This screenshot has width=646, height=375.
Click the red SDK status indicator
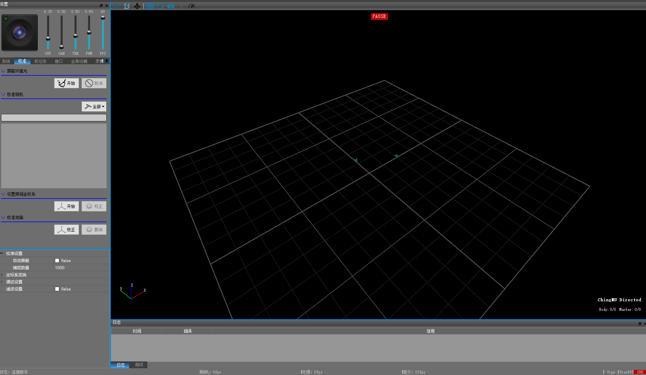point(640,372)
